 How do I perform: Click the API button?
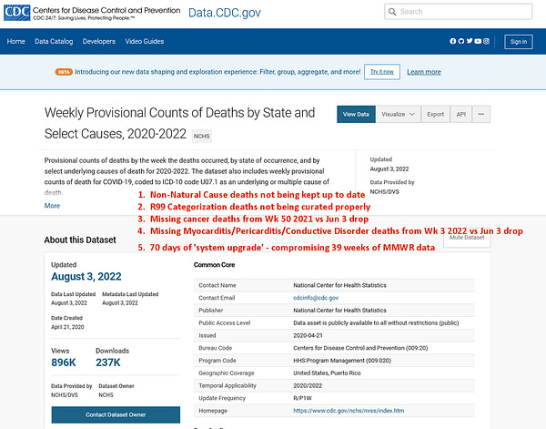tap(461, 114)
